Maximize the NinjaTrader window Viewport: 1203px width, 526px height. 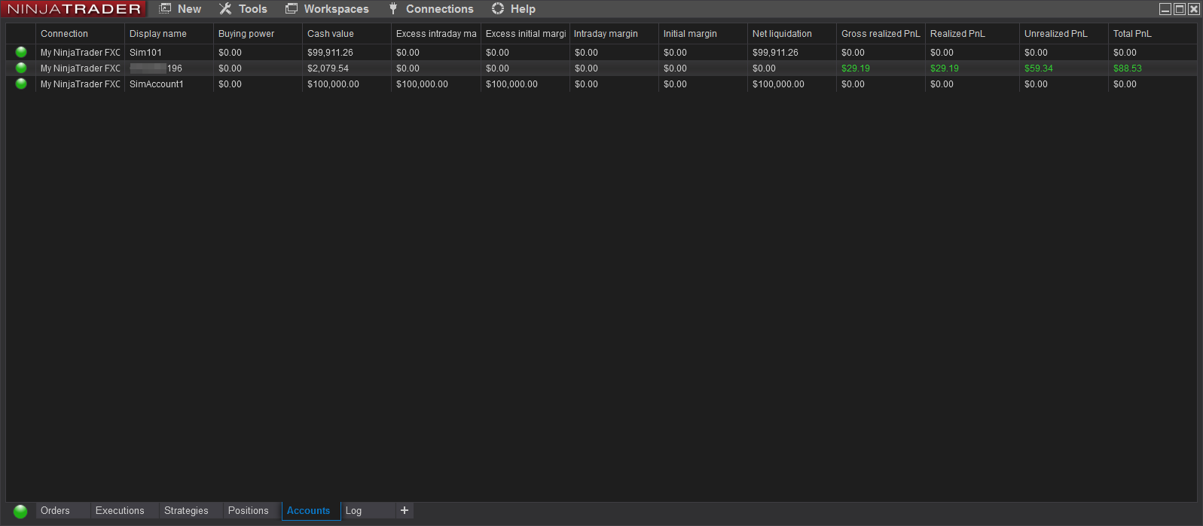point(1180,9)
